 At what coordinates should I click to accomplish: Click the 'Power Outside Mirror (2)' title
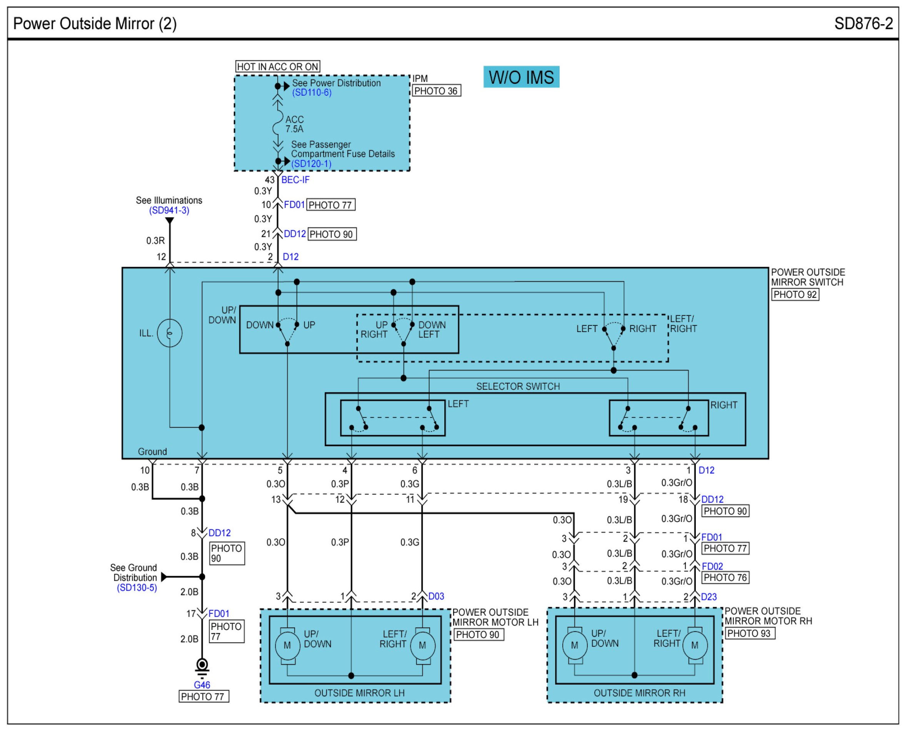tap(95, 23)
